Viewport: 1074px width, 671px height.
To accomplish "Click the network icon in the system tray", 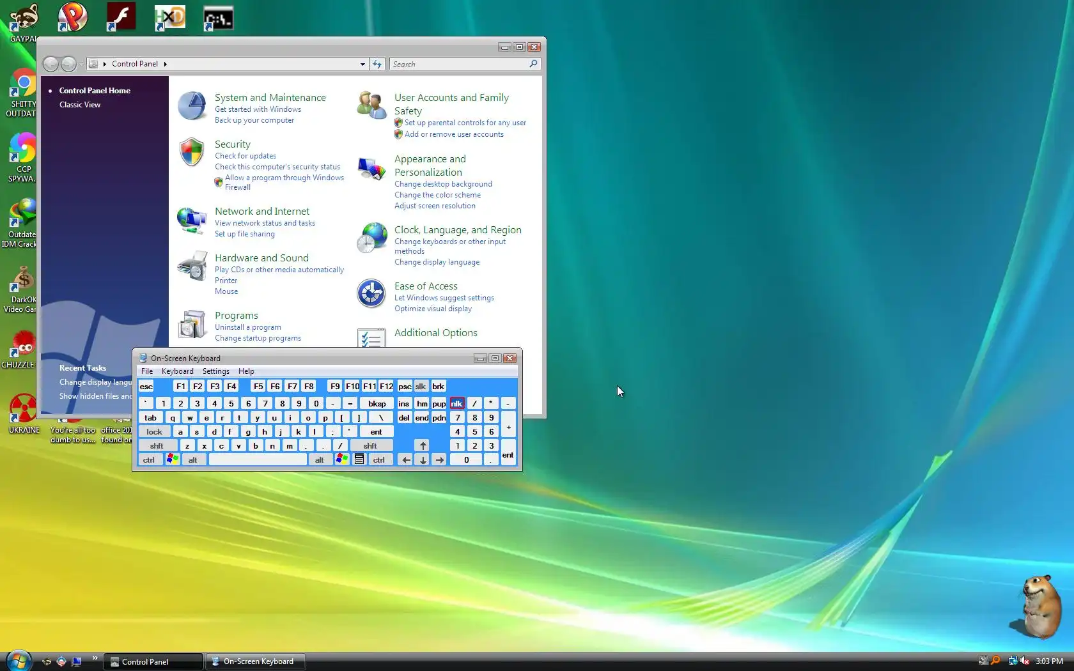I will point(1013,661).
